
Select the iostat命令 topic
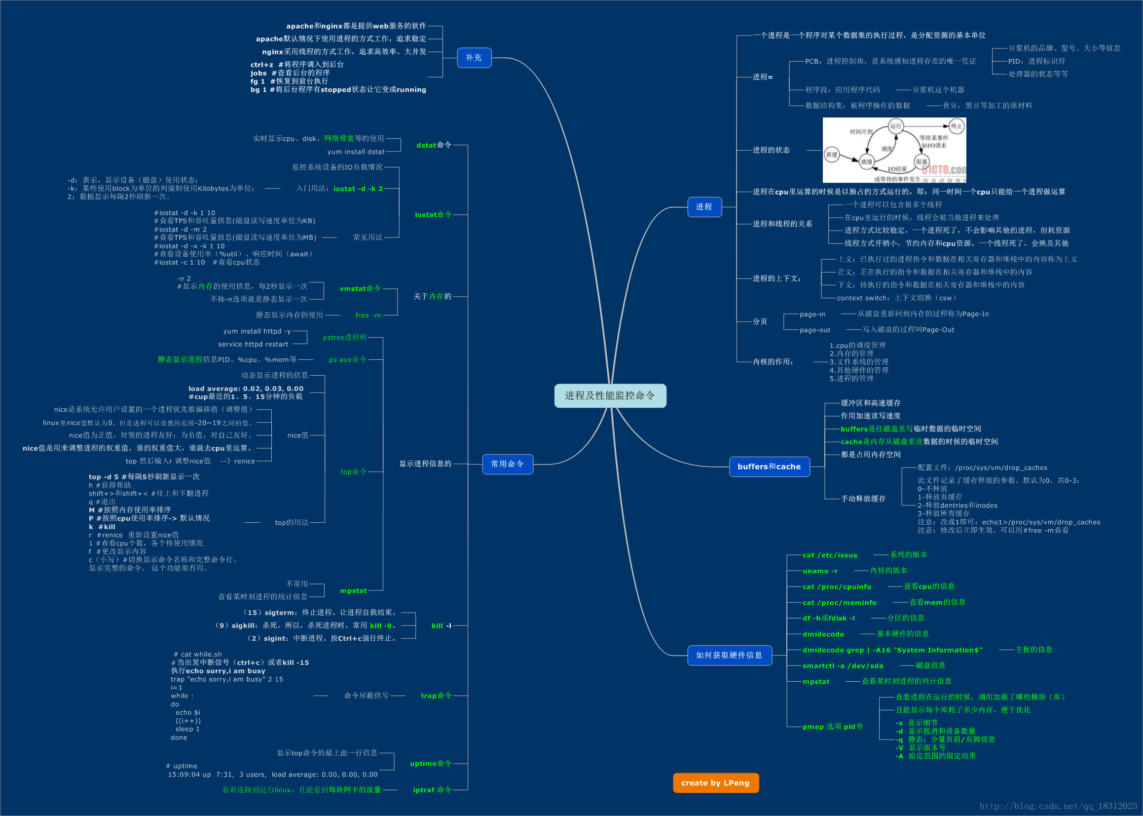(433, 215)
